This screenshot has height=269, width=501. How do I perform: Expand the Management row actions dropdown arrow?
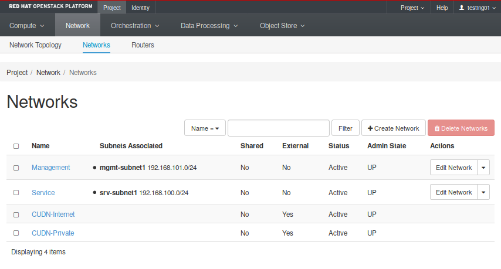coord(483,168)
